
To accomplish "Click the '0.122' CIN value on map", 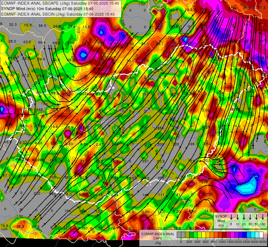I will pyautogui.click(x=208, y=194).
